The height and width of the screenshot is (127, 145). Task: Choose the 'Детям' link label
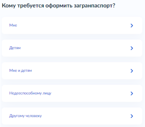(x=15, y=48)
